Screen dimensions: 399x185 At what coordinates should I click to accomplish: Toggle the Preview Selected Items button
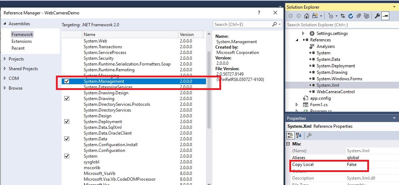pos(385,16)
